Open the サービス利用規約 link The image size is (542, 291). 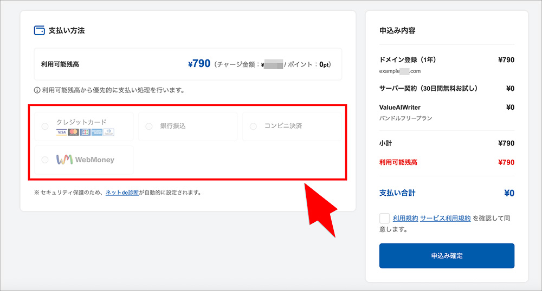pyautogui.click(x=445, y=219)
